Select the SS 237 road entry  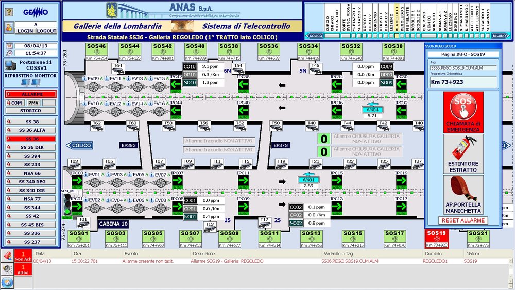click(x=30, y=242)
